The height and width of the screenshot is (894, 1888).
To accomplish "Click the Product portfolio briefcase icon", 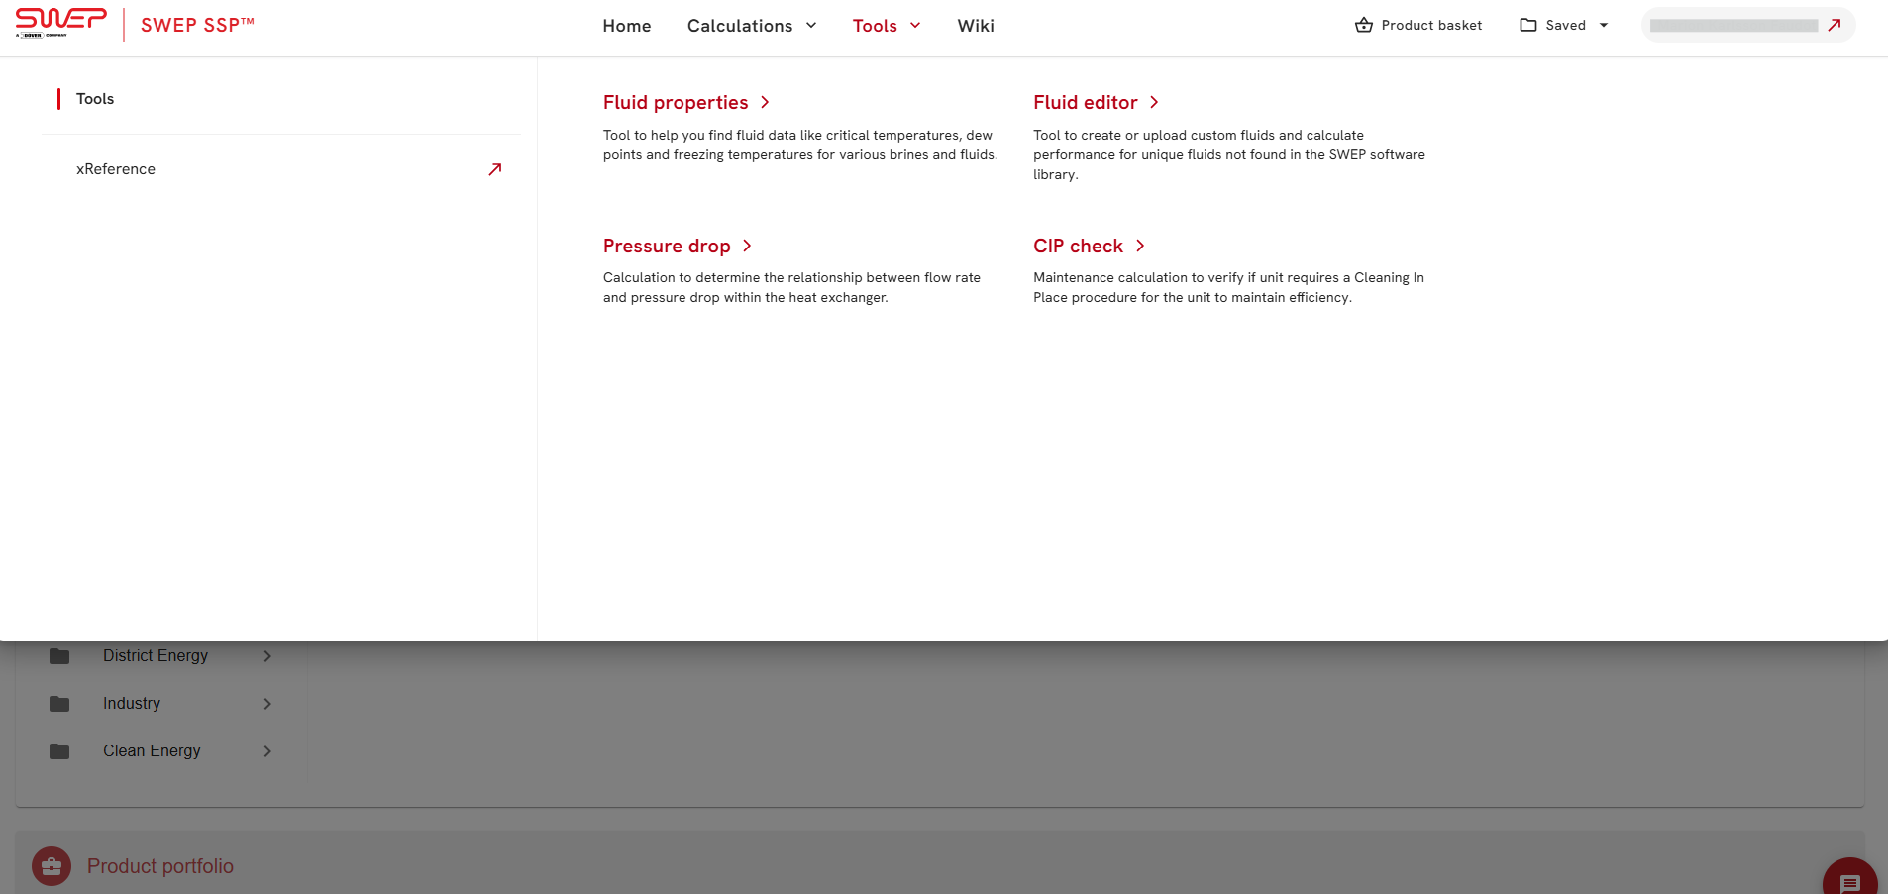I will point(52,866).
